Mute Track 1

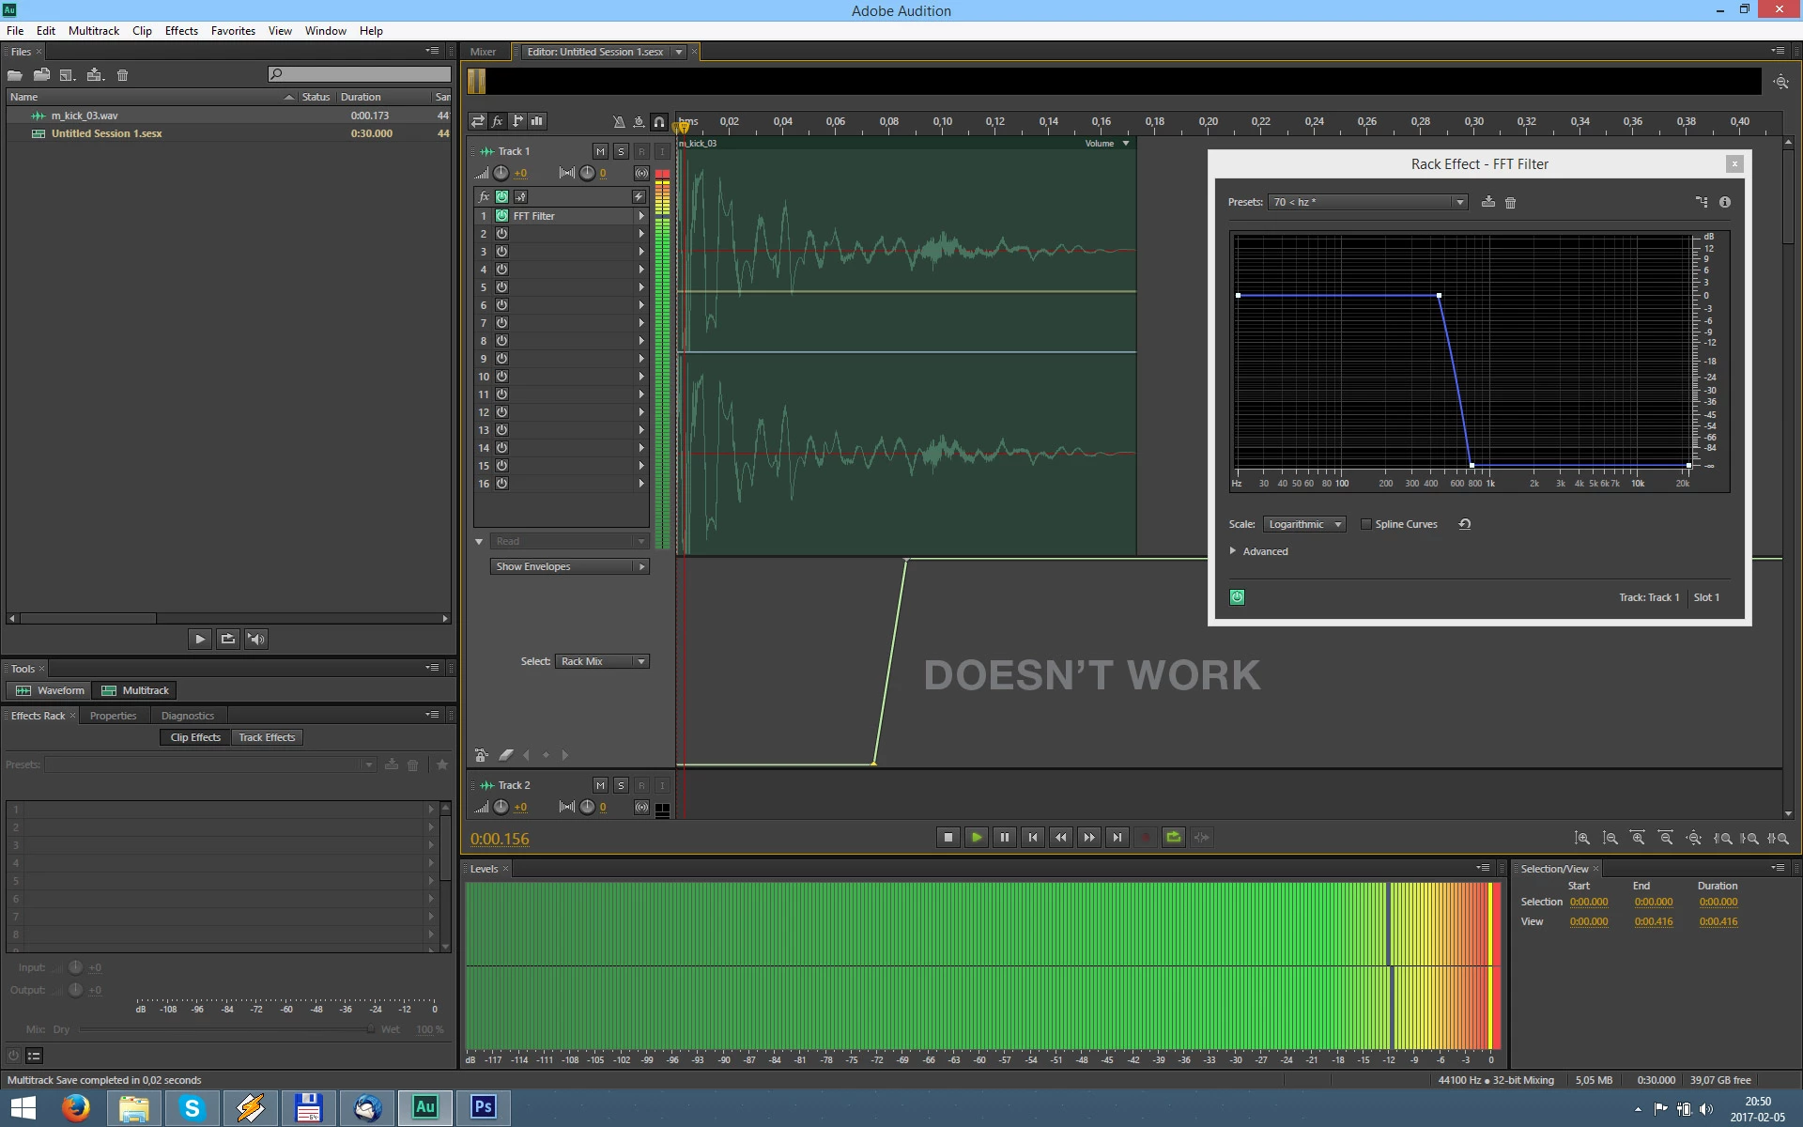(x=600, y=151)
